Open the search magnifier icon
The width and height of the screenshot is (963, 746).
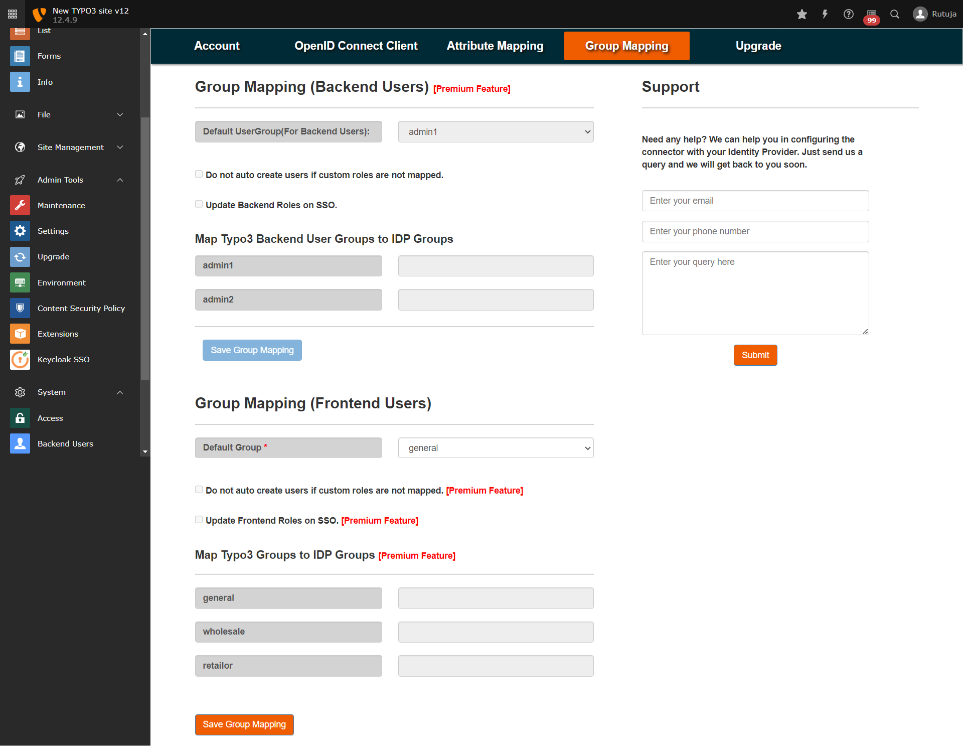pos(895,14)
